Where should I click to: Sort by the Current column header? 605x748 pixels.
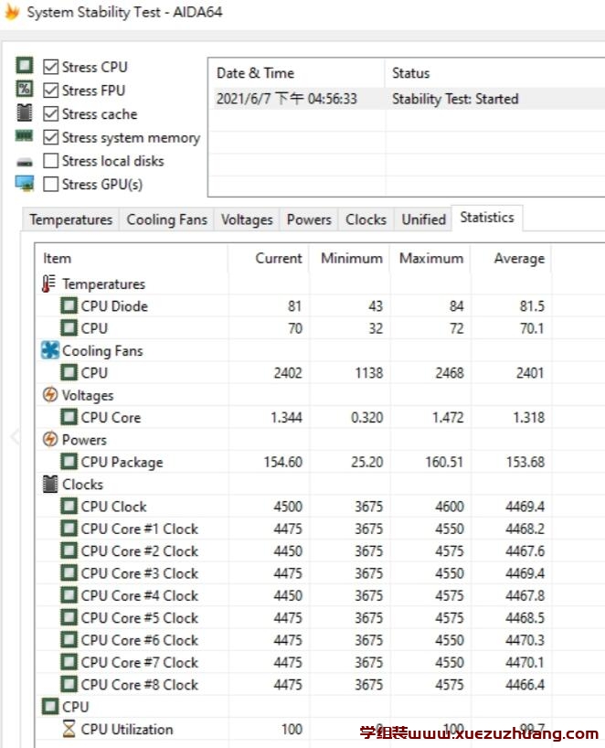tap(269, 258)
